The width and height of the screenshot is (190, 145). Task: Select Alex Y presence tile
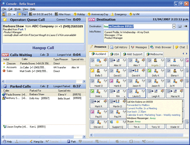[137, 62]
